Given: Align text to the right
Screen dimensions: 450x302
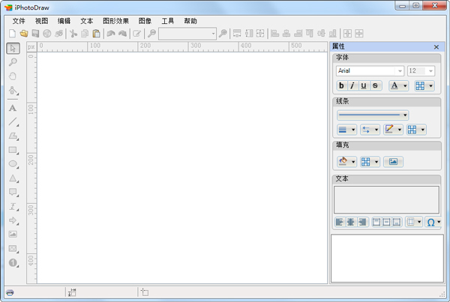Looking at the screenshot, I should [362, 222].
